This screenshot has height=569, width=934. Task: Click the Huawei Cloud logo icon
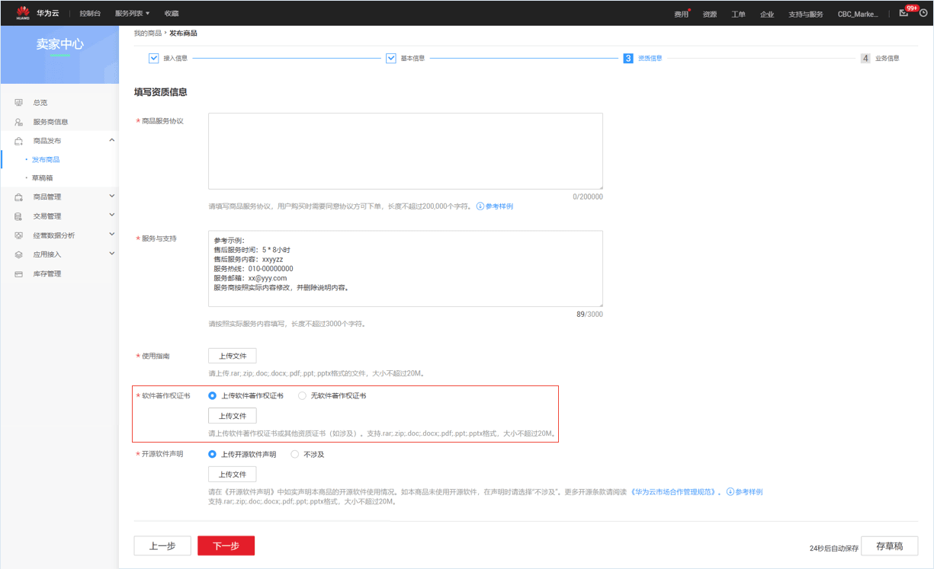pyautogui.click(x=23, y=12)
